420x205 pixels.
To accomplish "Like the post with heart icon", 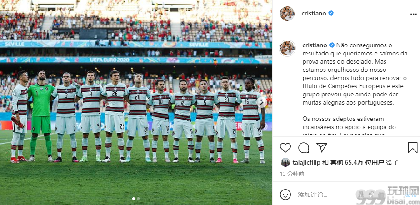I will (285, 148).
